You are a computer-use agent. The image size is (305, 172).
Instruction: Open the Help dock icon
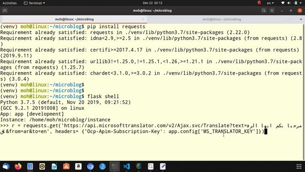(x=102, y=166)
